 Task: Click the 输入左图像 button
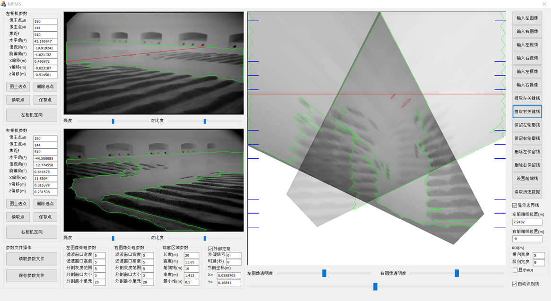point(527,18)
